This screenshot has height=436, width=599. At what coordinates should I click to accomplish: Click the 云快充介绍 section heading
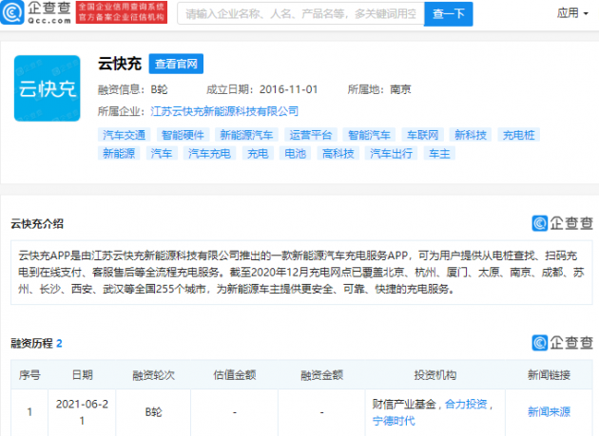tap(37, 224)
